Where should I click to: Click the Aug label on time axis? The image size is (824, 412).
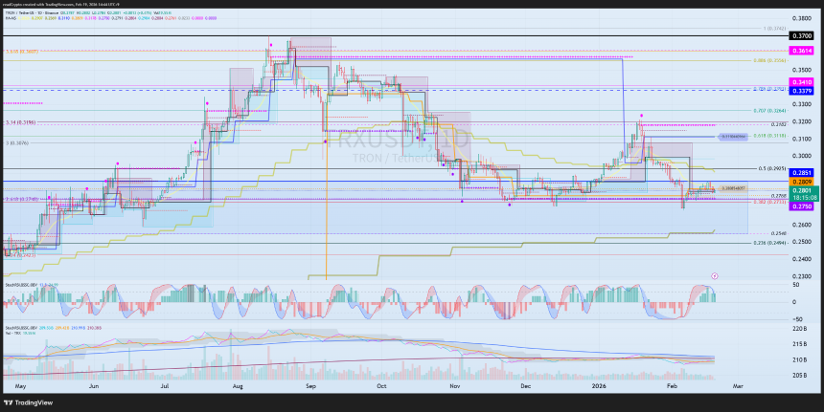pyautogui.click(x=238, y=386)
